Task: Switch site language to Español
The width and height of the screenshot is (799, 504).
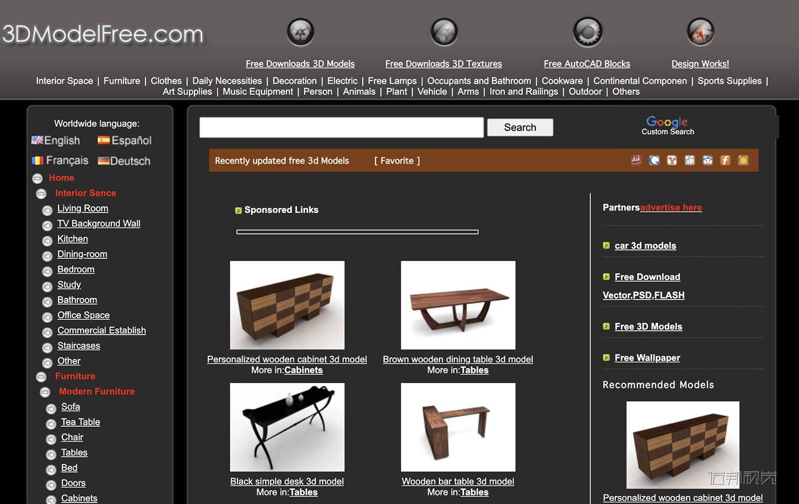Action: tap(125, 141)
